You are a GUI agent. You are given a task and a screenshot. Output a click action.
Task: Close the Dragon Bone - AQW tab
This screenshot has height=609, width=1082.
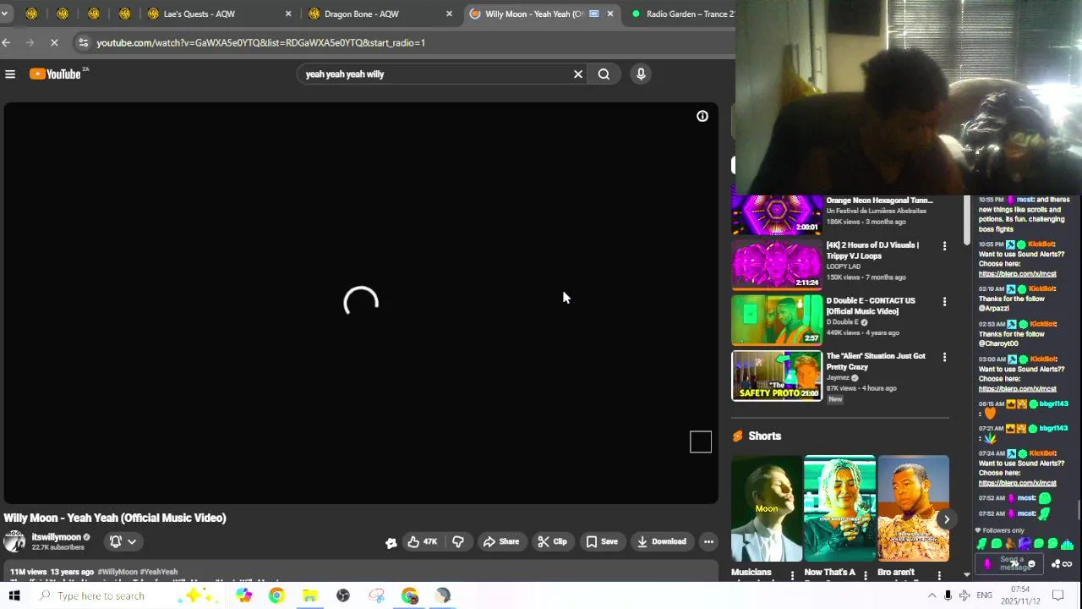[x=449, y=14]
